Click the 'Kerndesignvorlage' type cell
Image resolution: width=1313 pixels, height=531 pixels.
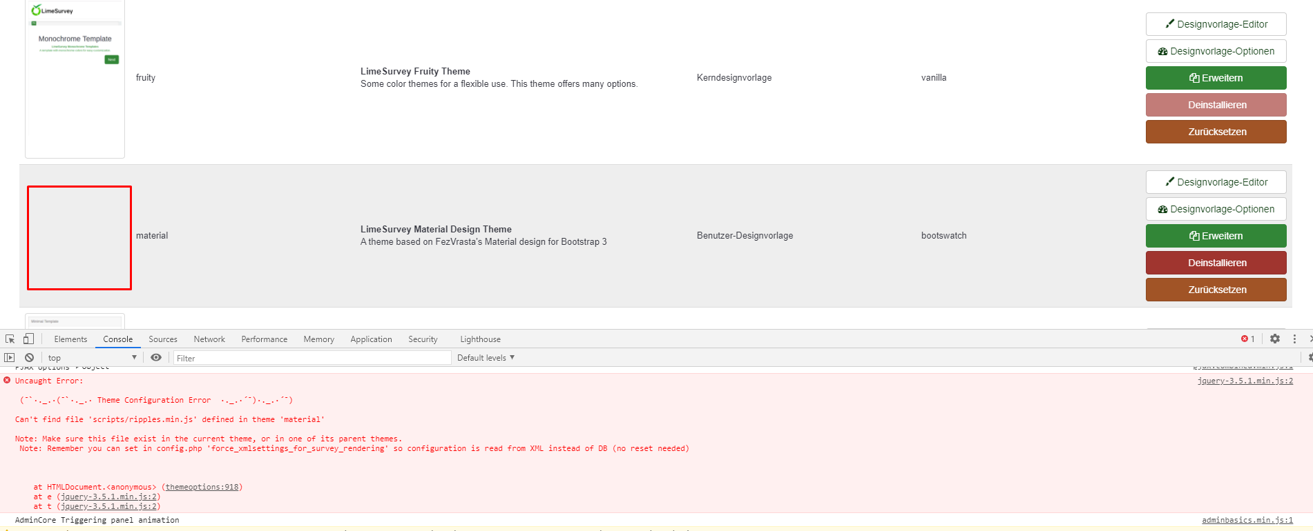(734, 78)
